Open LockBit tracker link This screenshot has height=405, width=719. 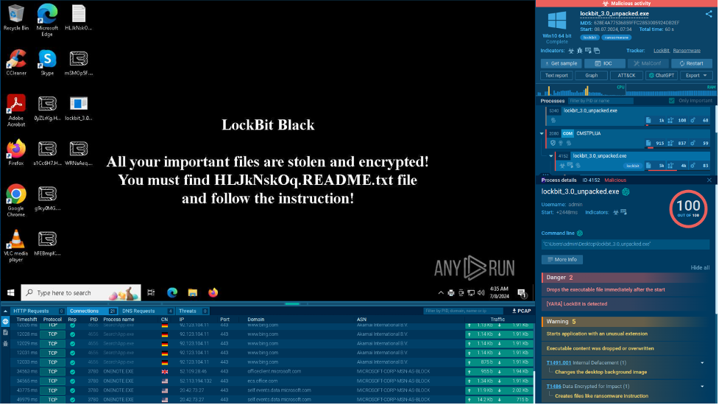coord(661,51)
